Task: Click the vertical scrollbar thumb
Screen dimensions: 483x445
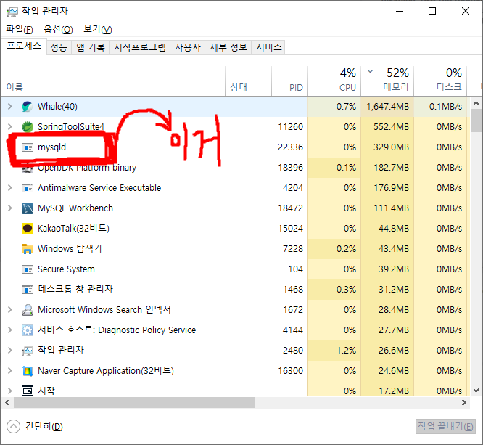Action: (476, 121)
